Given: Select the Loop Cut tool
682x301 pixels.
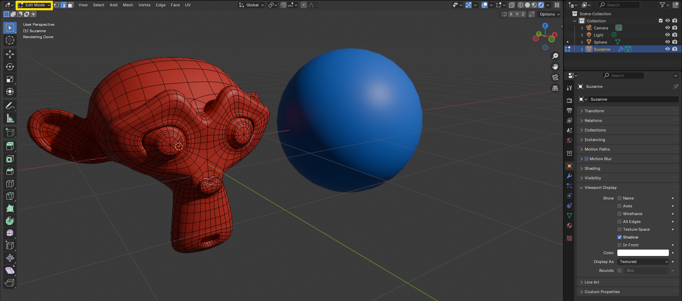Looking at the screenshot, I should 10,184.
